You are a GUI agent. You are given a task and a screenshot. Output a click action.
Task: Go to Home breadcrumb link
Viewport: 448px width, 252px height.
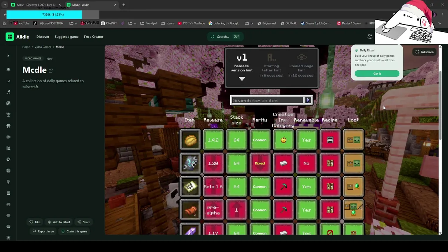coord(26,47)
